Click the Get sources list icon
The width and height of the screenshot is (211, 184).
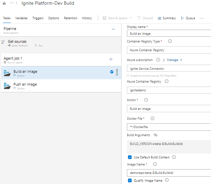(3, 42)
